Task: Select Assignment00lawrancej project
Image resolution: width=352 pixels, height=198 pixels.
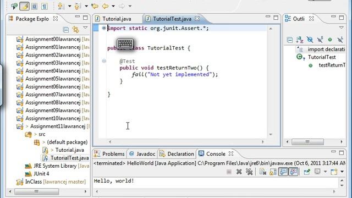Action: coord(53,39)
